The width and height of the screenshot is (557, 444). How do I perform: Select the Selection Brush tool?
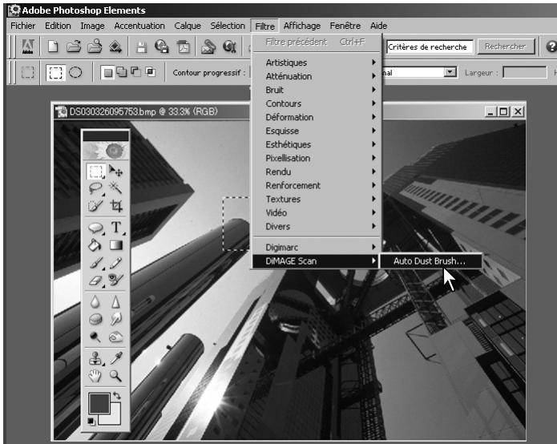pos(95,205)
